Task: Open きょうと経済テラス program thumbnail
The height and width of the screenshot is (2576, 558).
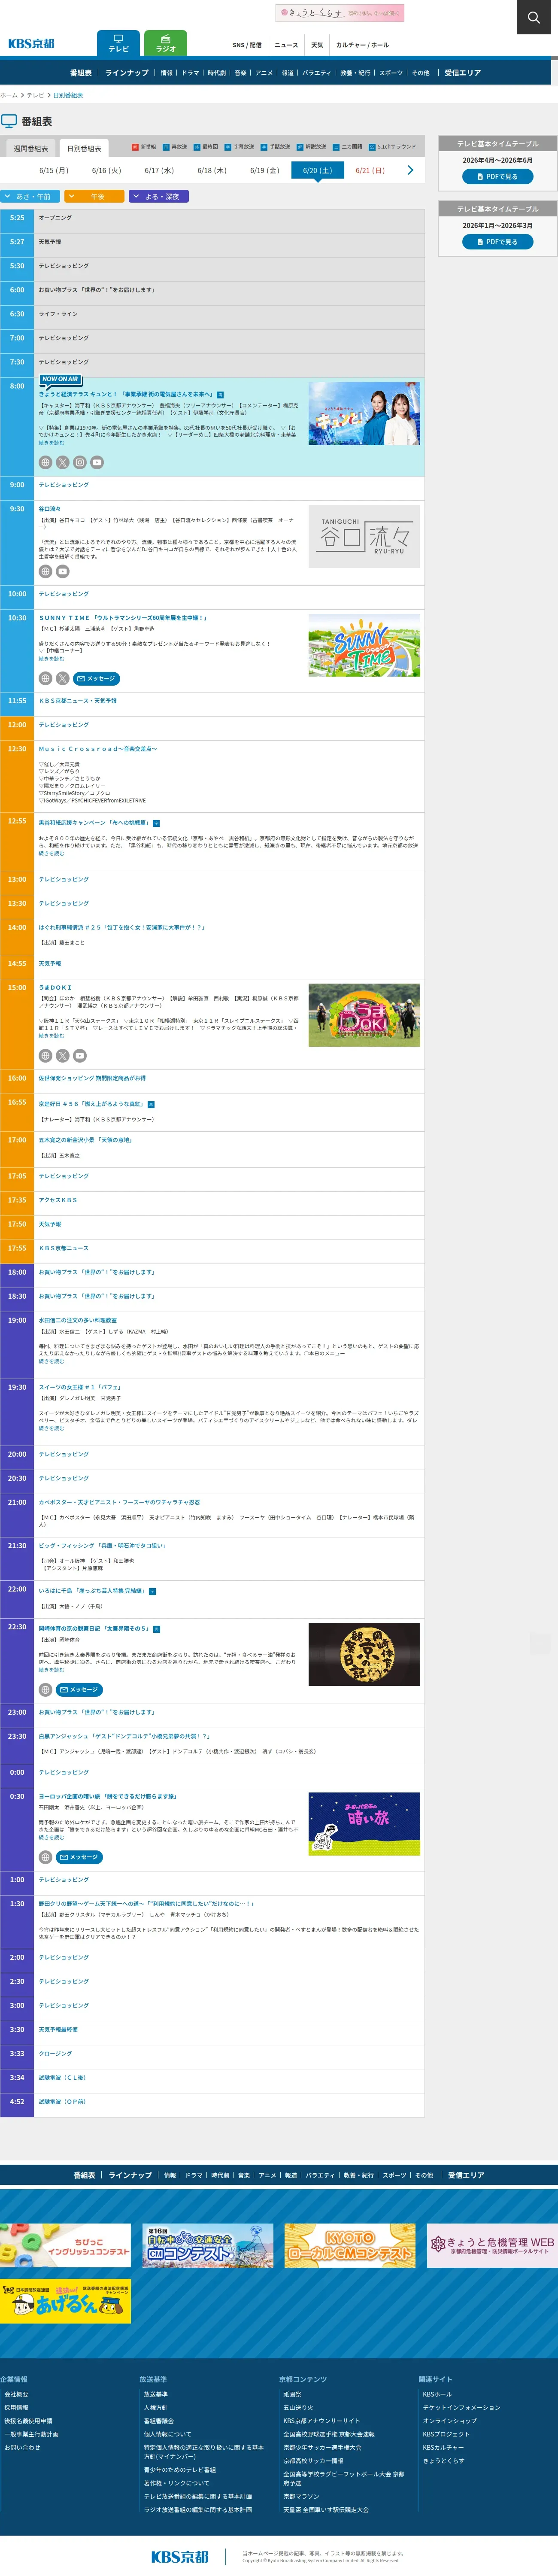Action: [364, 414]
